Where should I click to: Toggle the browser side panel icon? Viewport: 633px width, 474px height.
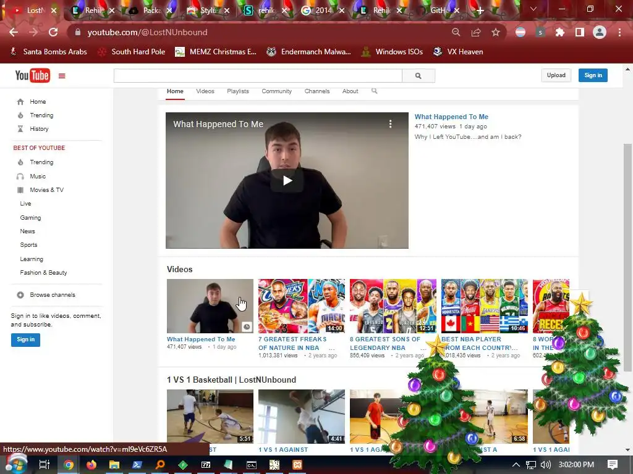click(580, 32)
